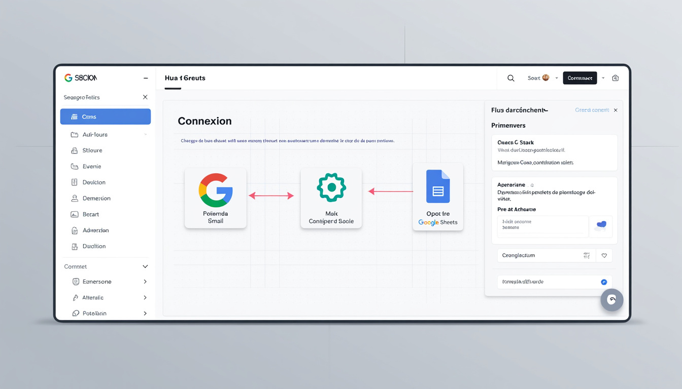The height and width of the screenshot is (389, 682).
Task: Click the Potelarin sidebar icon
Action: (x=76, y=314)
